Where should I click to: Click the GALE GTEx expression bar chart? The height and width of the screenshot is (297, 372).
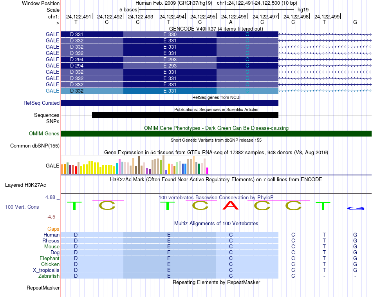pyautogui.click(x=135, y=165)
